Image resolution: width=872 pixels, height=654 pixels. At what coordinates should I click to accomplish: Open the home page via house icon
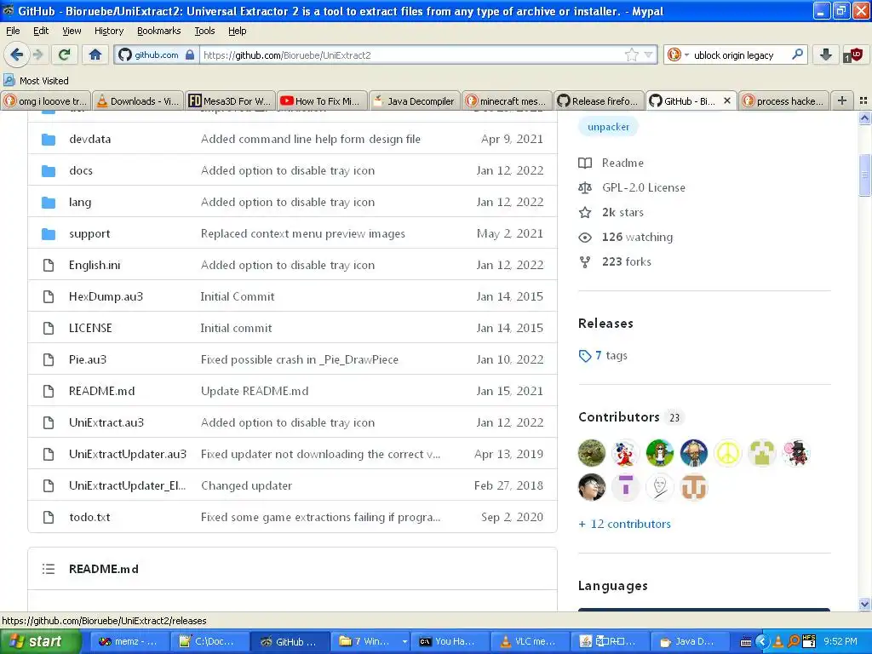[x=95, y=54]
